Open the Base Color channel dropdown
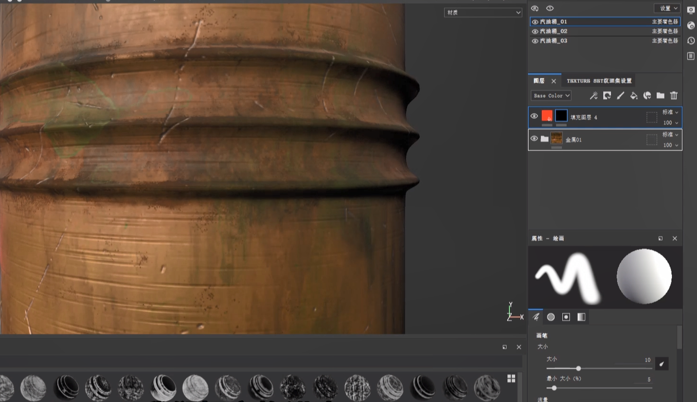 point(551,96)
